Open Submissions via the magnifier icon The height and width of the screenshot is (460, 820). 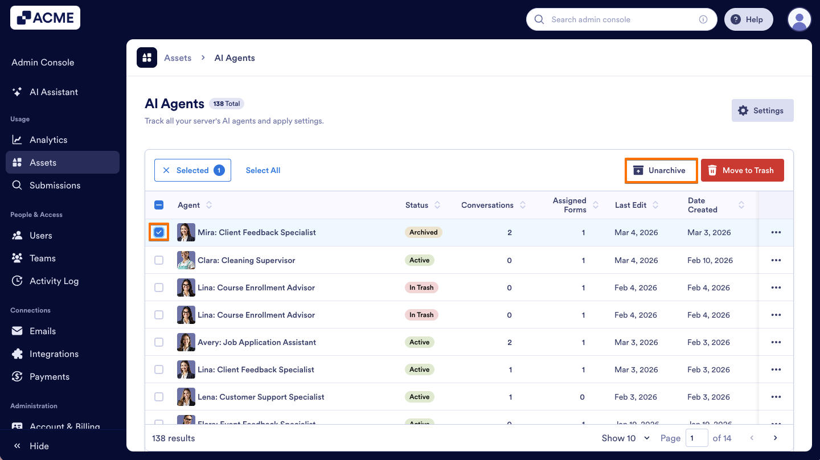coord(18,185)
